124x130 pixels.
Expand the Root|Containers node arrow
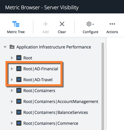(12, 90)
